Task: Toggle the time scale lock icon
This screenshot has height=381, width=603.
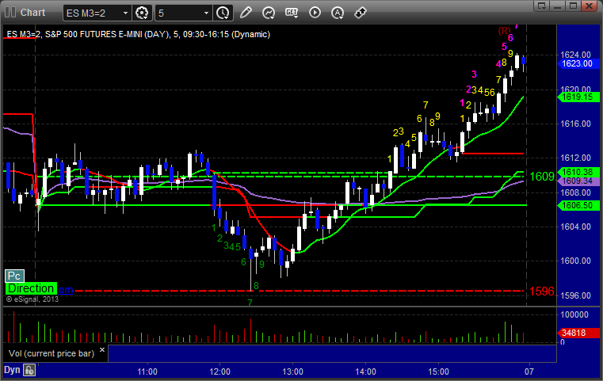Action: 29,370
